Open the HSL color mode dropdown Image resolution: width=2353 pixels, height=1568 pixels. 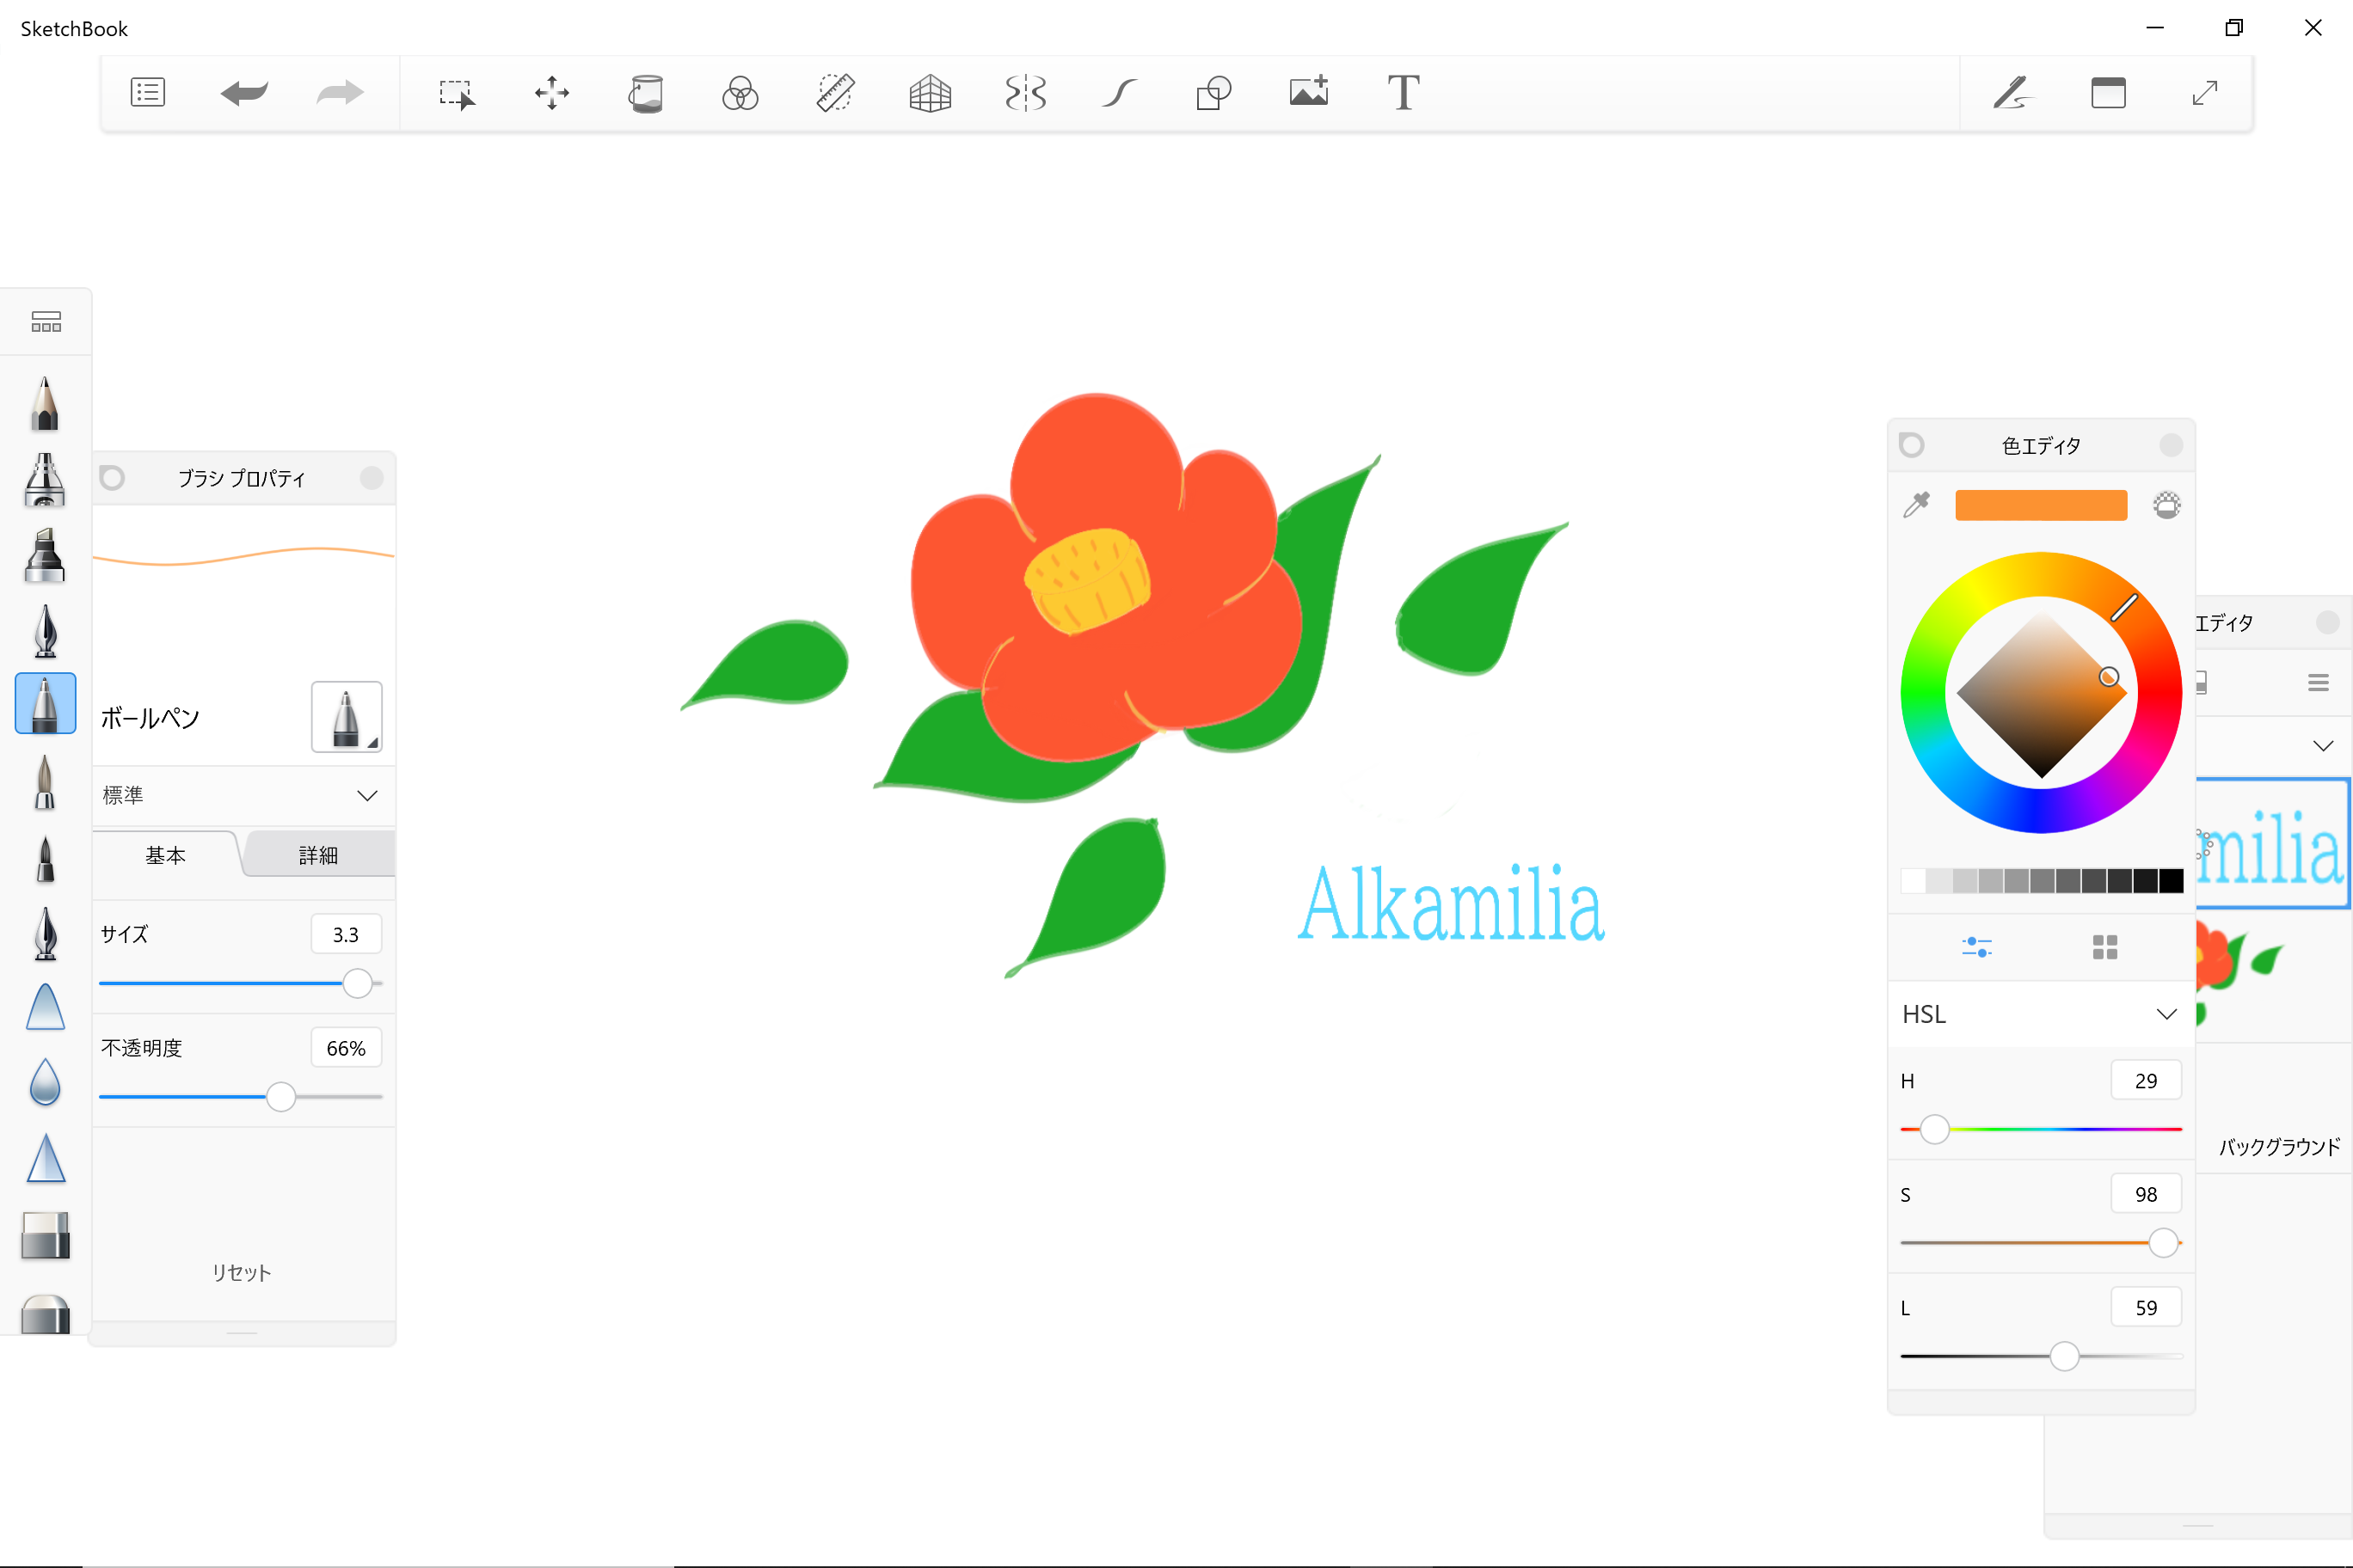pyautogui.click(x=2041, y=1014)
